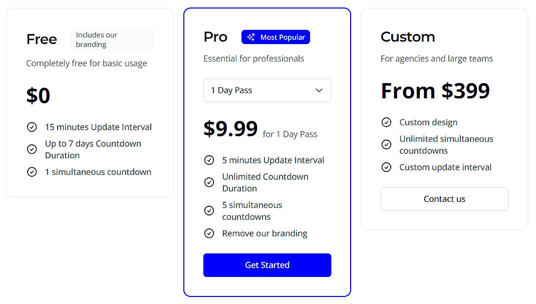Click the Most Popular badge
This screenshot has height=304, width=536.
pyautogui.click(x=276, y=37)
